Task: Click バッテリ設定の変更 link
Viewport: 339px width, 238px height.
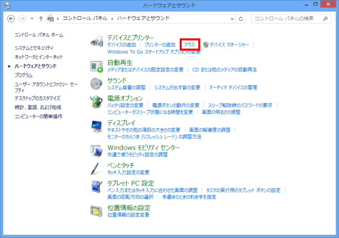Action: [125, 106]
